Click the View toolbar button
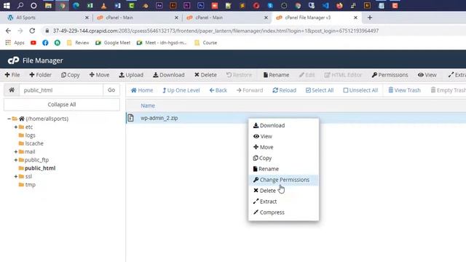Viewport: 466px width, 262px height. point(427,75)
